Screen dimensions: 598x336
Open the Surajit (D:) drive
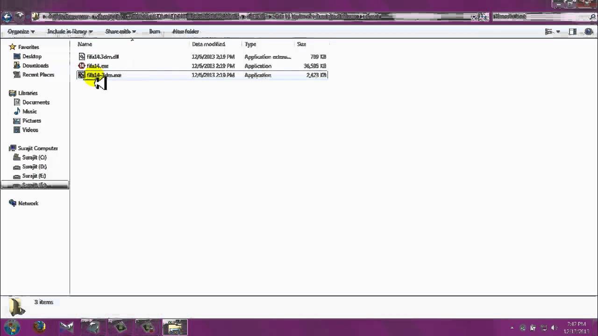(30, 167)
